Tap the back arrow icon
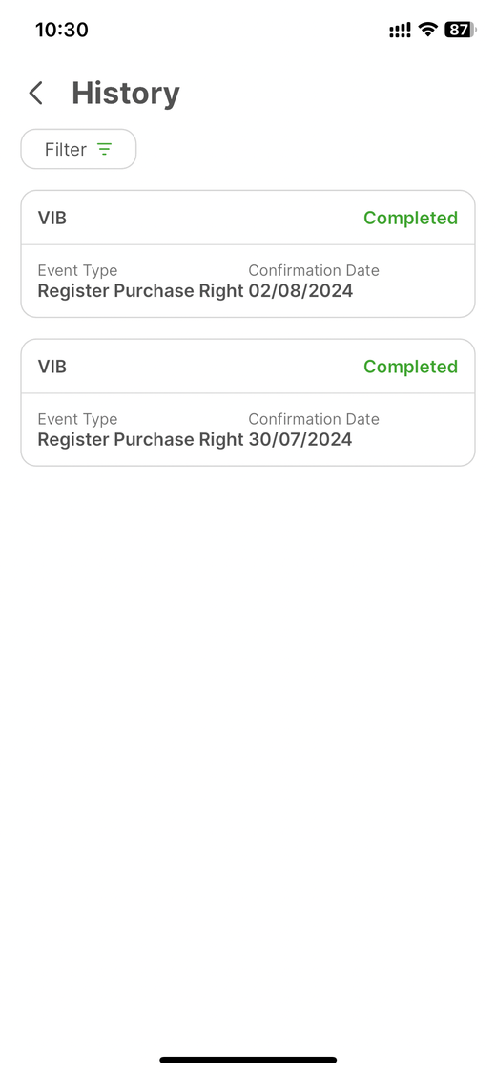 point(36,94)
